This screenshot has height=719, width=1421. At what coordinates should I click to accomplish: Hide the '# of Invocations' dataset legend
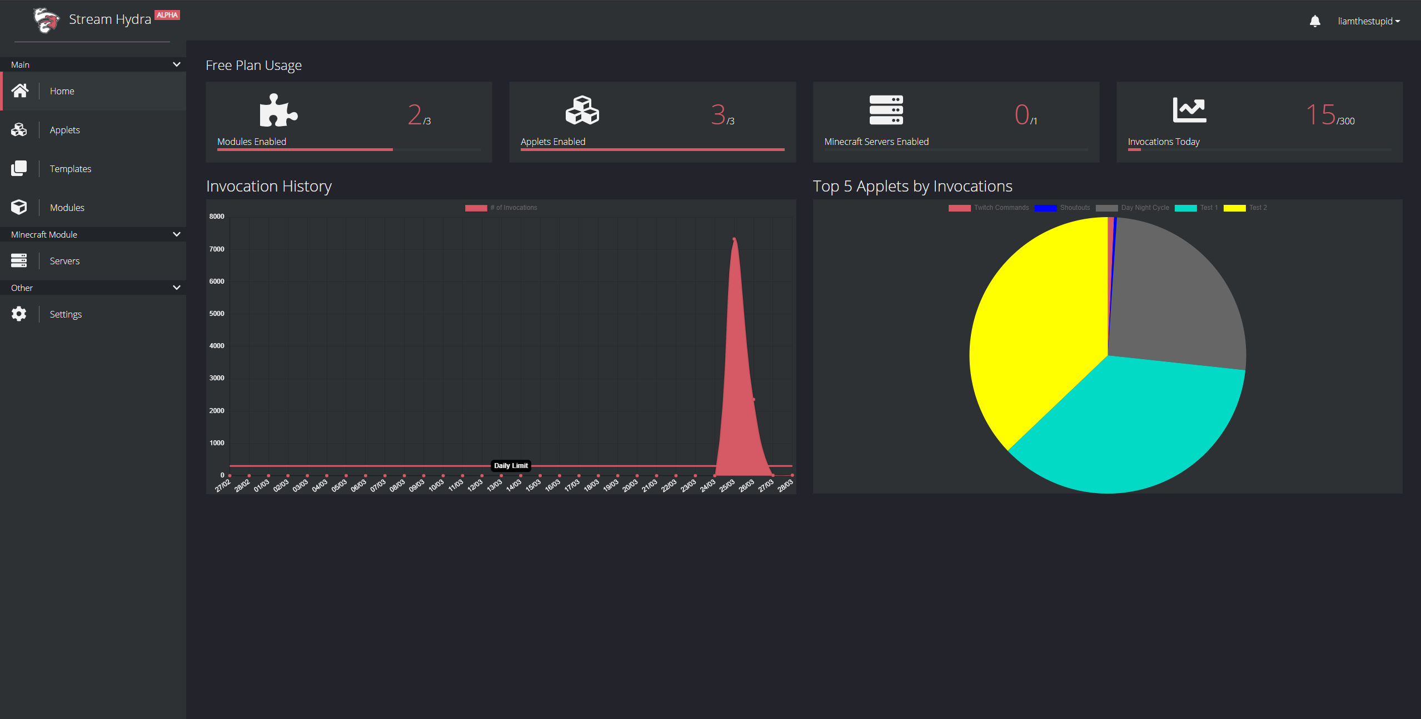(x=501, y=208)
